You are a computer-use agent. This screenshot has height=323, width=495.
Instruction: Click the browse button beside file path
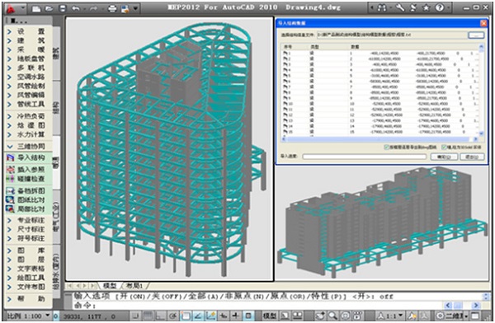476,35
